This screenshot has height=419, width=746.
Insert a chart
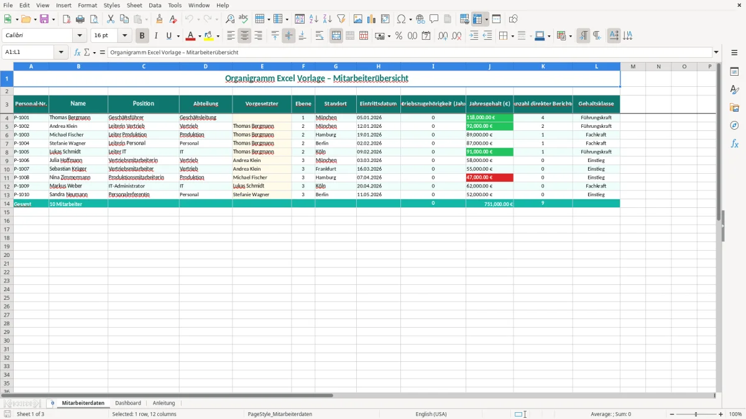tap(372, 19)
